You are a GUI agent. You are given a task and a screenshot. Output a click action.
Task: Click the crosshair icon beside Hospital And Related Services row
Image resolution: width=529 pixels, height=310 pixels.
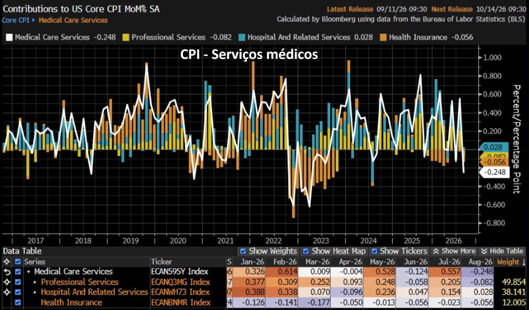point(6,292)
